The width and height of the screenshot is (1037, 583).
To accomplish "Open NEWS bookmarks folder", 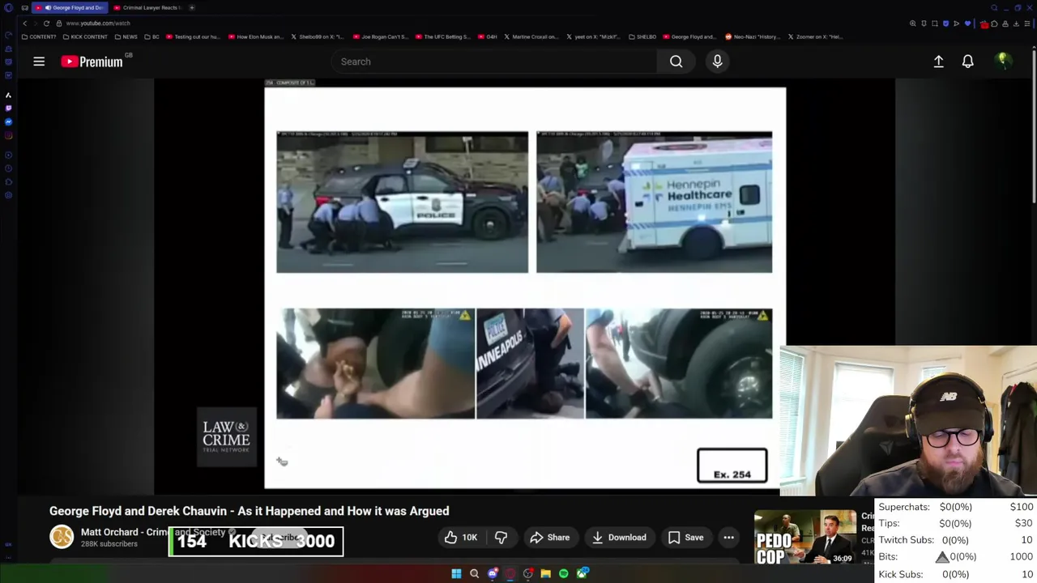I will pyautogui.click(x=126, y=36).
